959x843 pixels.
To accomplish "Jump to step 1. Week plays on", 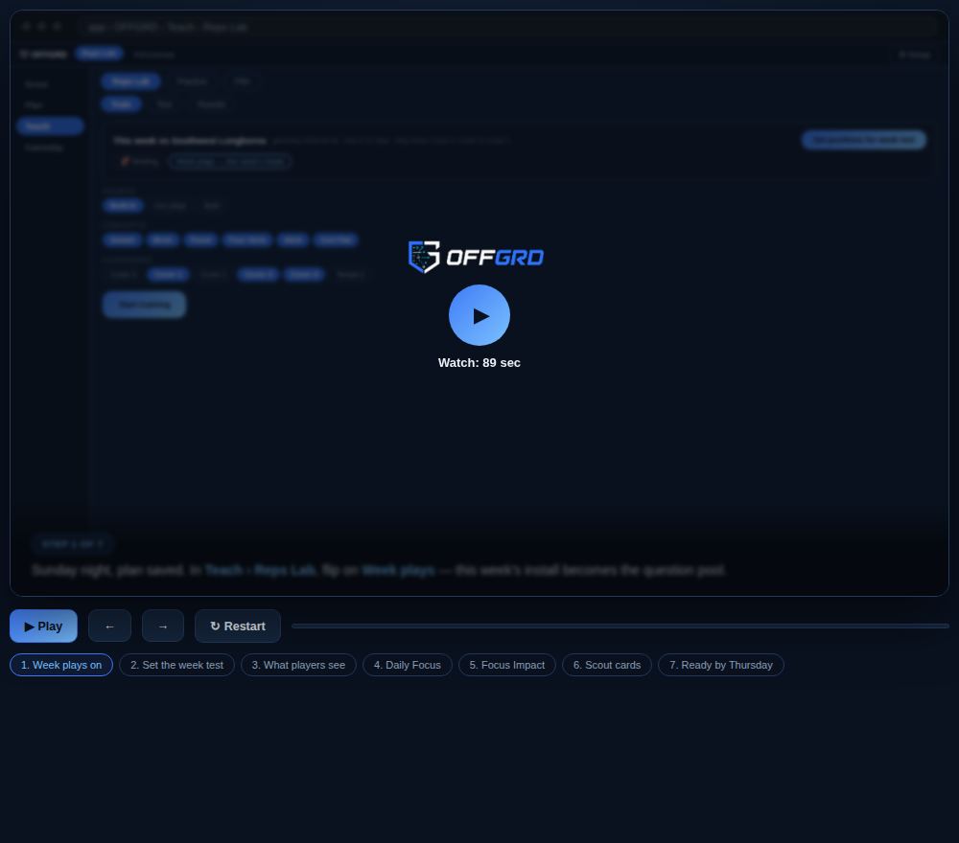I will point(61,665).
